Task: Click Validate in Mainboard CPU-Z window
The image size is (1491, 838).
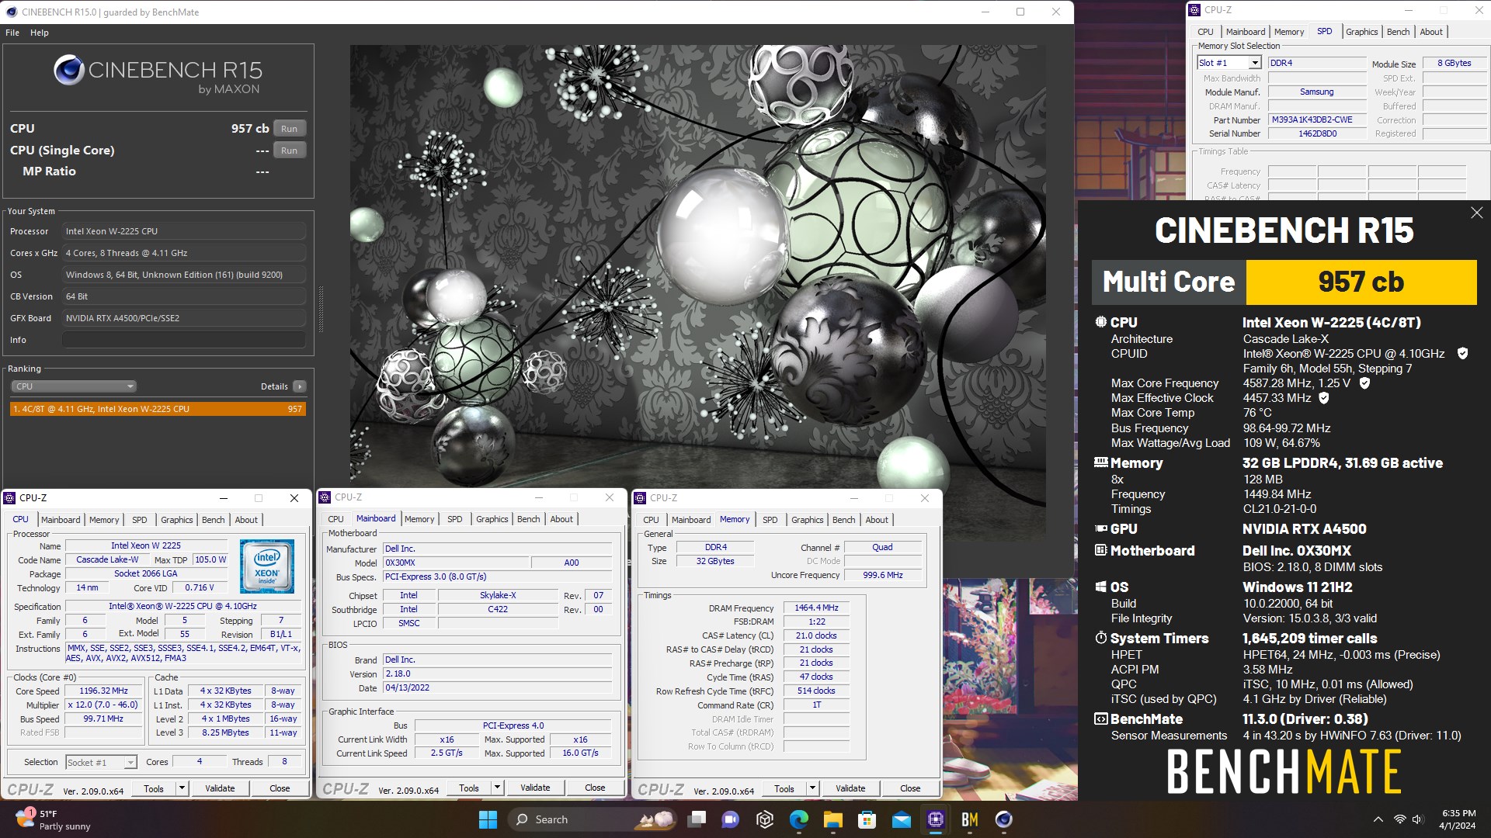Action: point(535,788)
